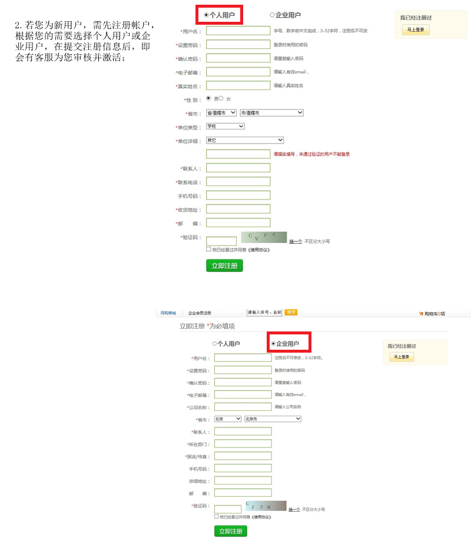This screenshot has height=544, width=471.
Task: Click the CJ2W captcha image
Action: [266, 506]
